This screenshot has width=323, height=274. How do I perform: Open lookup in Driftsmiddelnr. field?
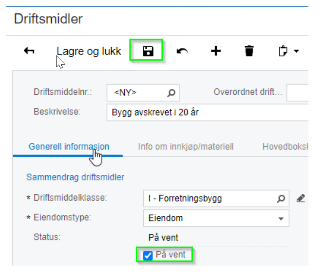[171, 93]
